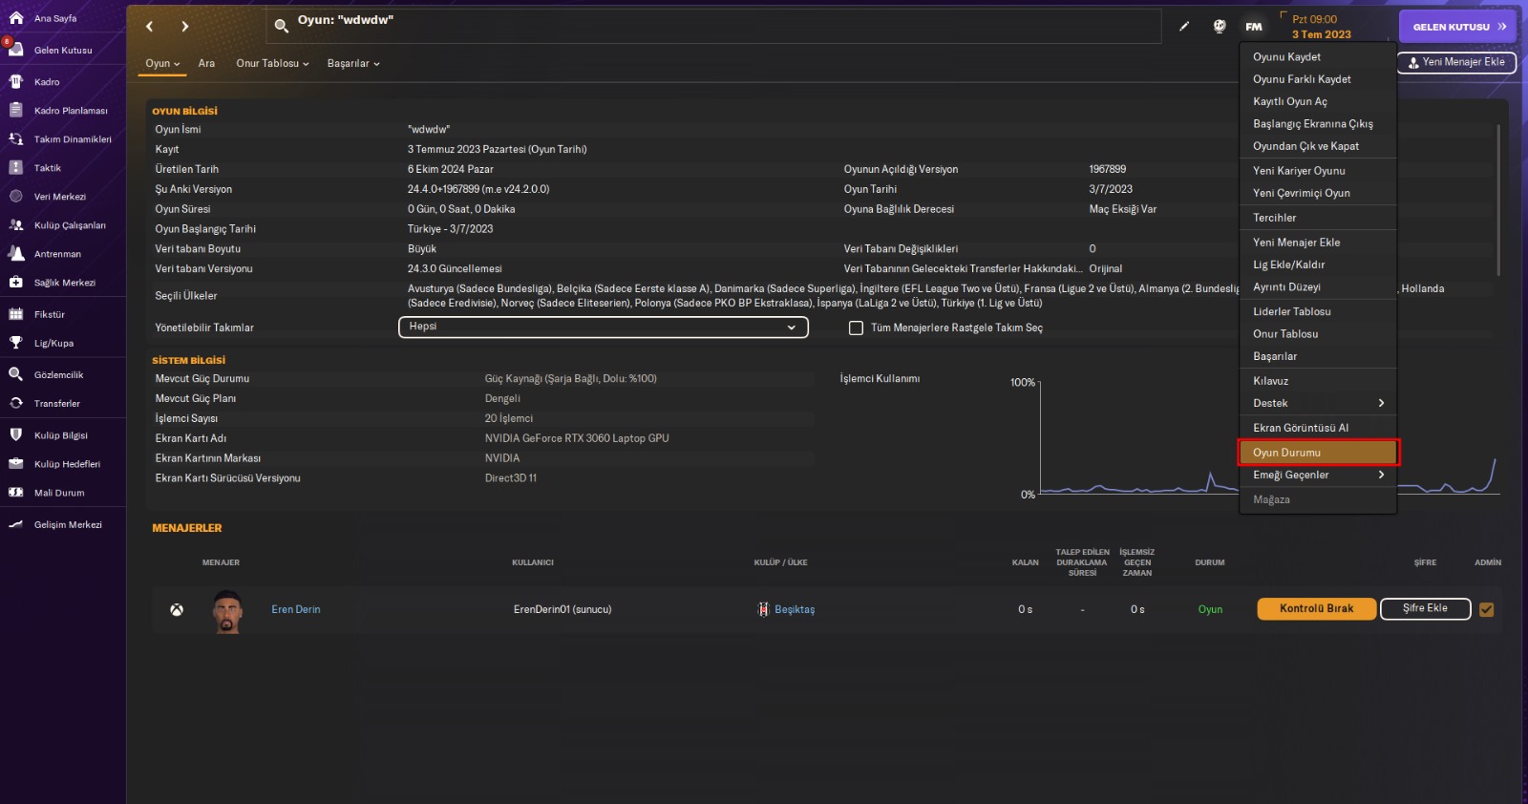
Task: Open Kulüp Bilgisi shield icon
Action: click(x=16, y=435)
